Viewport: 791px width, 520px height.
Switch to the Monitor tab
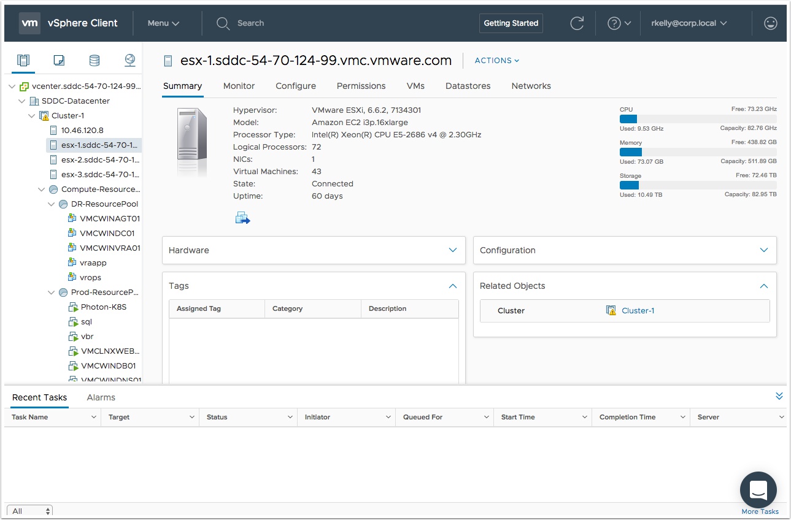(x=239, y=86)
